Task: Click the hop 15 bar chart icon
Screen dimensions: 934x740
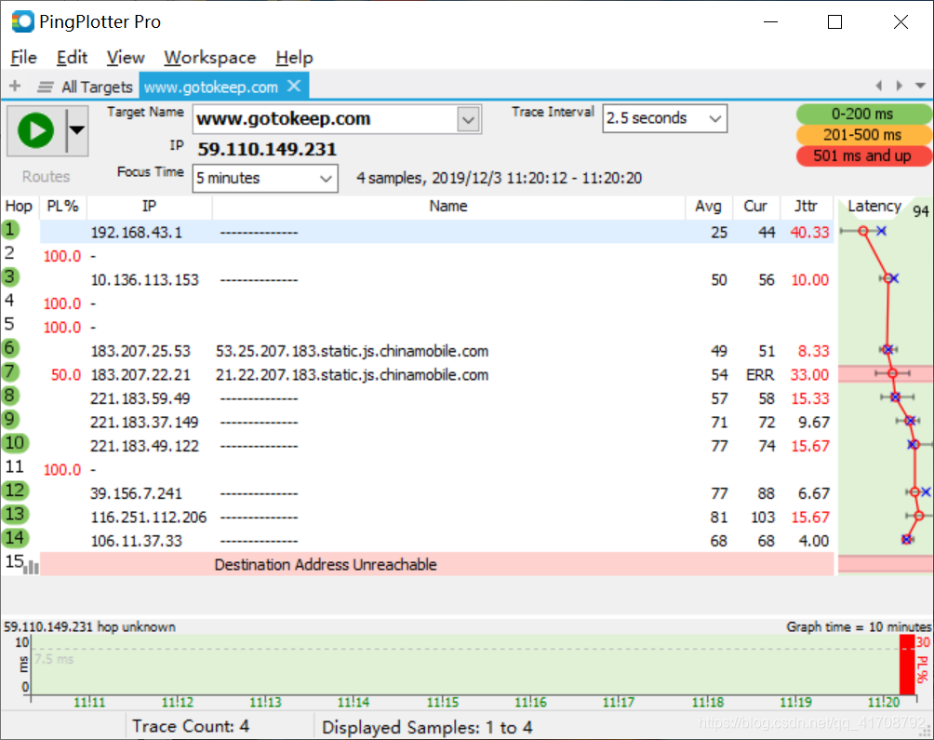Action: click(x=31, y=567)
